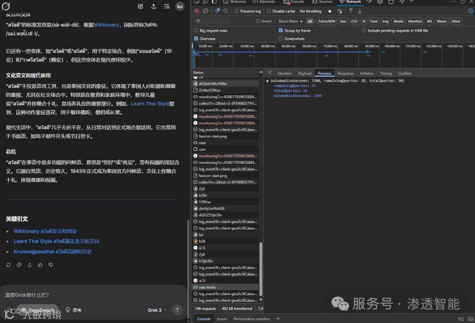Clear the network log
This screenshot has height=323, width=475.
click(x=205, y=11)
